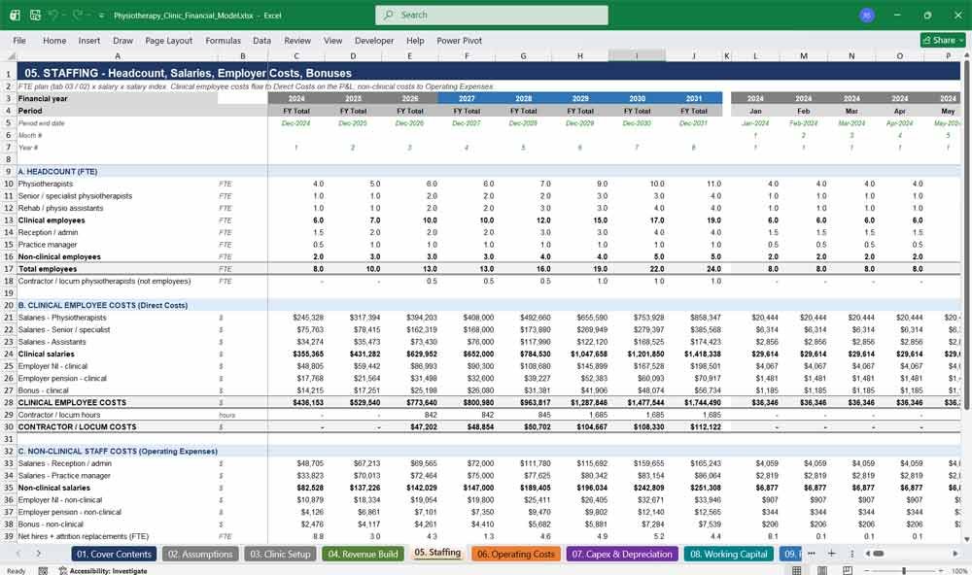Switch to 06. Operating Costs sheet

tap(516, 554)
